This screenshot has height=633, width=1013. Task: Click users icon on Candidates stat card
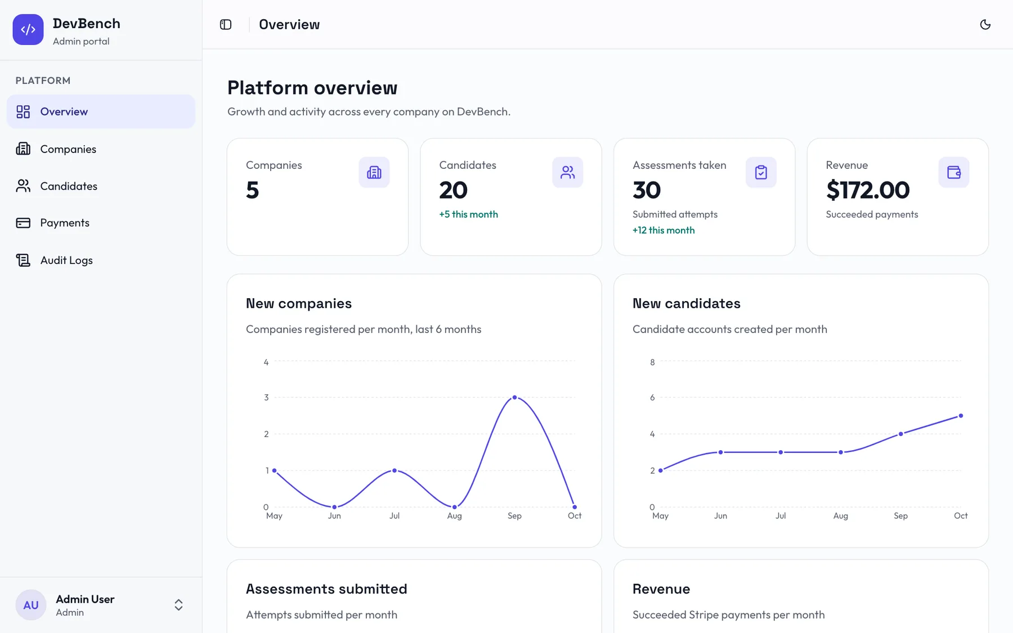567,172
